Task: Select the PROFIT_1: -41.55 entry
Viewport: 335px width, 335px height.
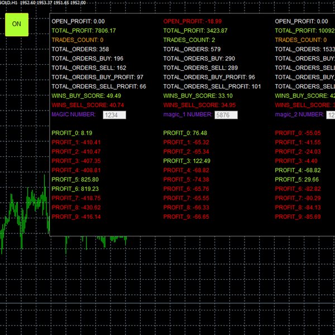Action: (x=298, y=142)
